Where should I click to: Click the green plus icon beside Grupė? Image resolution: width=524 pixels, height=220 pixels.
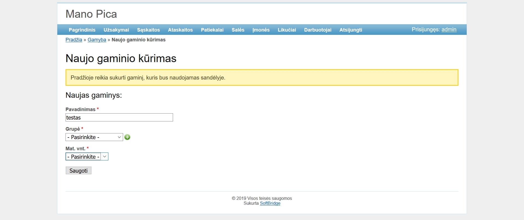[127, 137]
